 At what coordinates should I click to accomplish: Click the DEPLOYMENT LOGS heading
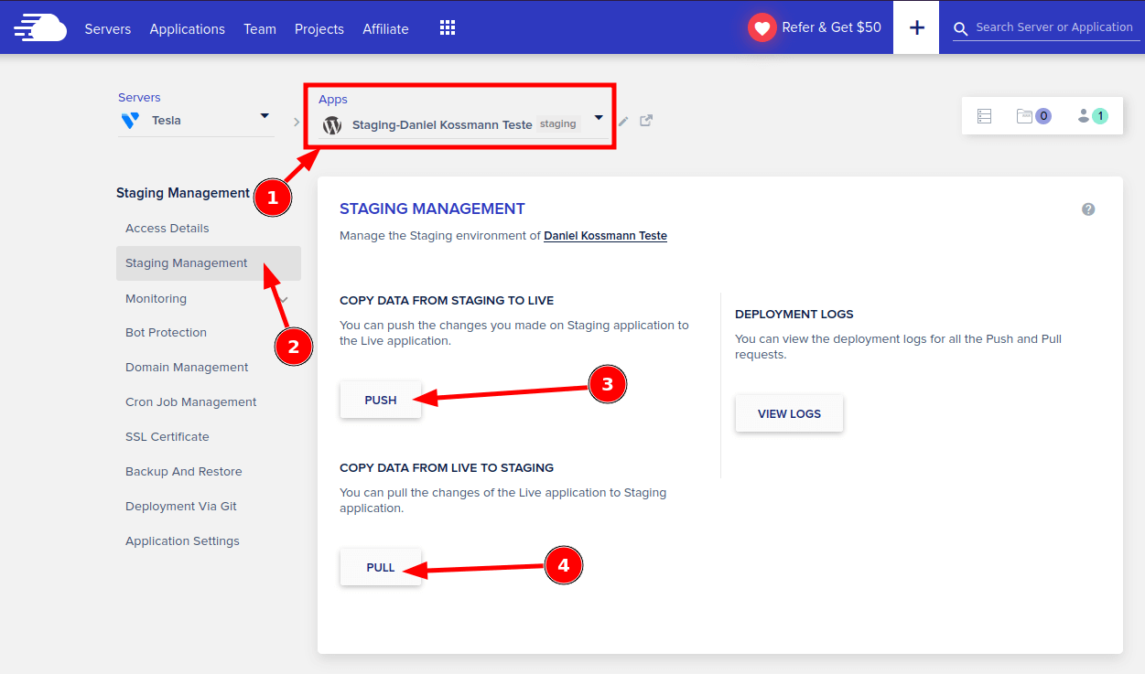point(794,315)
